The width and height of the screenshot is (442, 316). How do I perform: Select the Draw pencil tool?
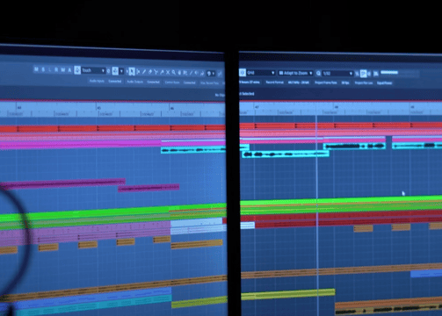coord(144,72)
